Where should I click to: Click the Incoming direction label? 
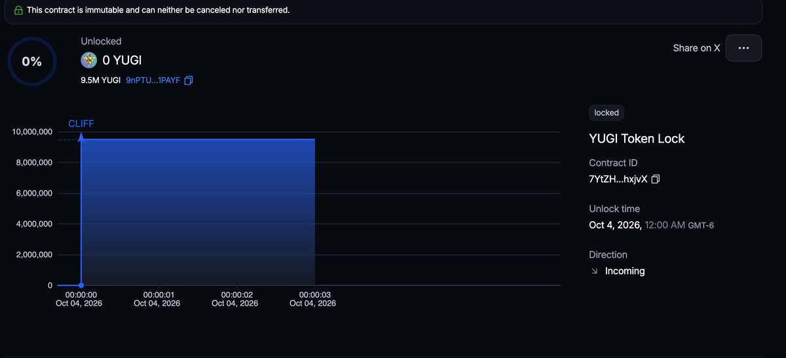pyautogui.click(x=625, y=271)
